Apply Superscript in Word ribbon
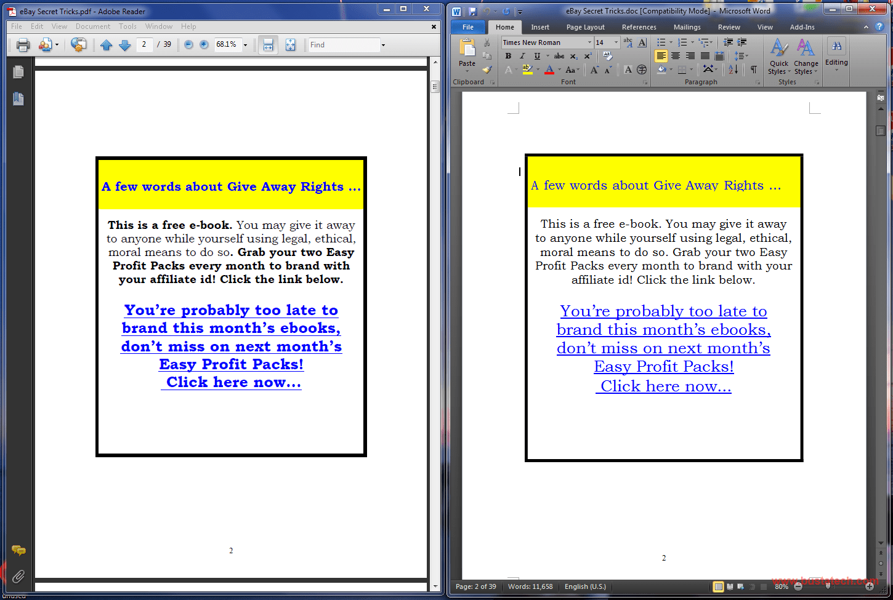Viewport: 893px width, 600px height. tap(587, 56)
